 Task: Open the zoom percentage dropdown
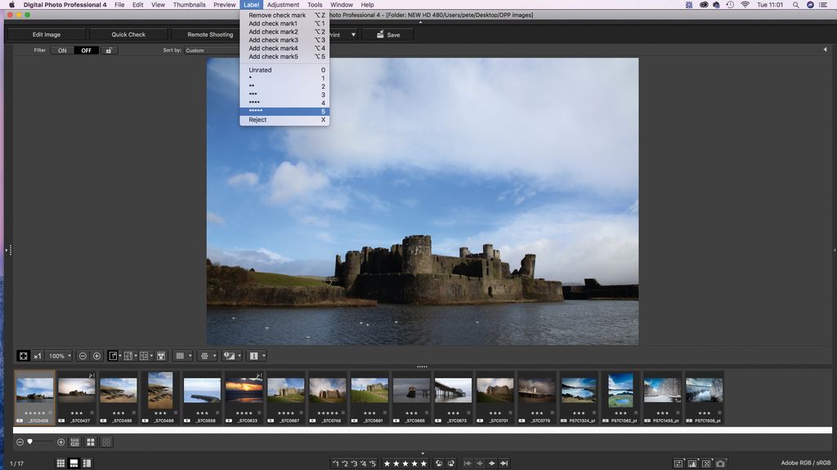click(x=60, y=356)
